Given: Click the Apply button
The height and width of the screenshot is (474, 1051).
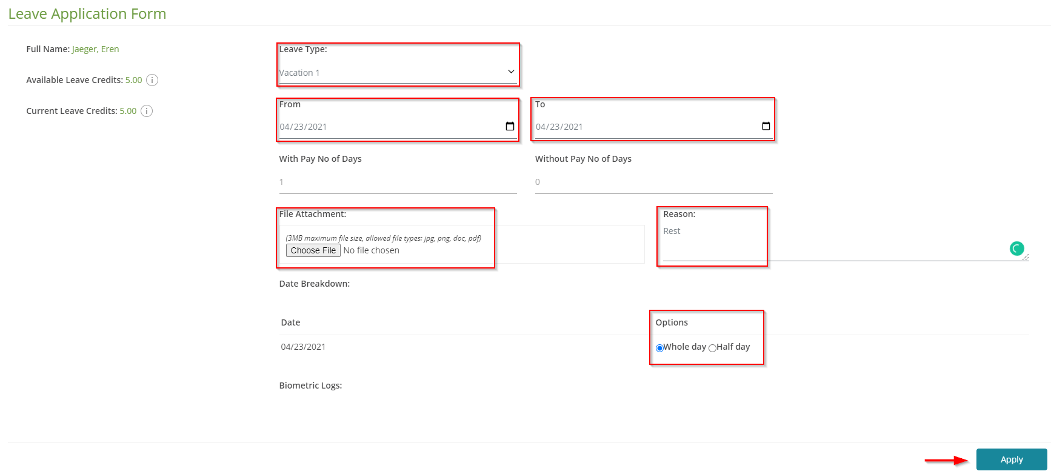Looking at the screenshot, I should click(x=1012, y=459).
